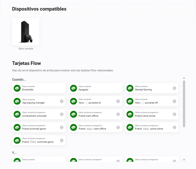
Task: Open info for Friend came online card
Action: [174, 114]
